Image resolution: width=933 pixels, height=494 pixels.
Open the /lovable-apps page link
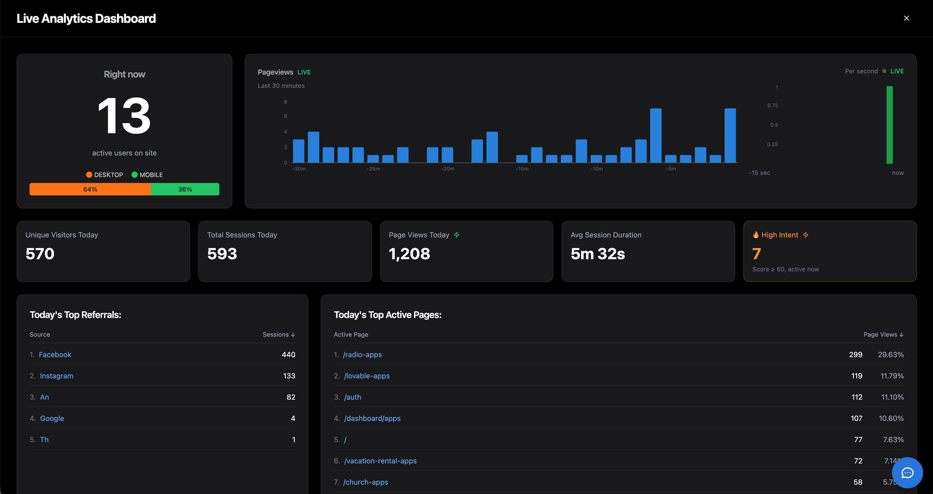coord(367,376)
